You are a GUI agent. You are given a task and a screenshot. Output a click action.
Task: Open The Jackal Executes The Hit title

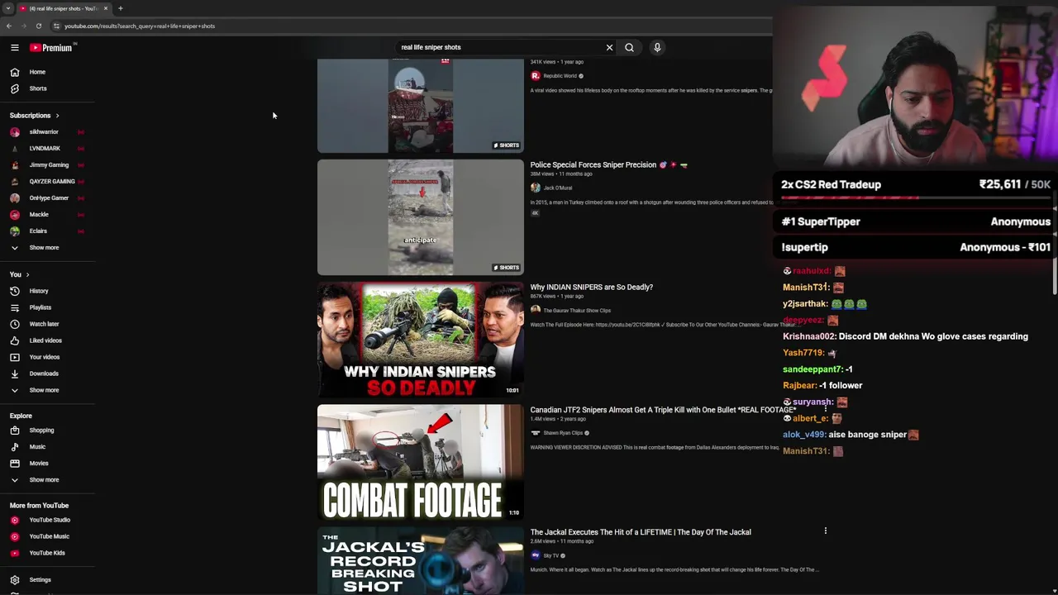pos(641,532)
